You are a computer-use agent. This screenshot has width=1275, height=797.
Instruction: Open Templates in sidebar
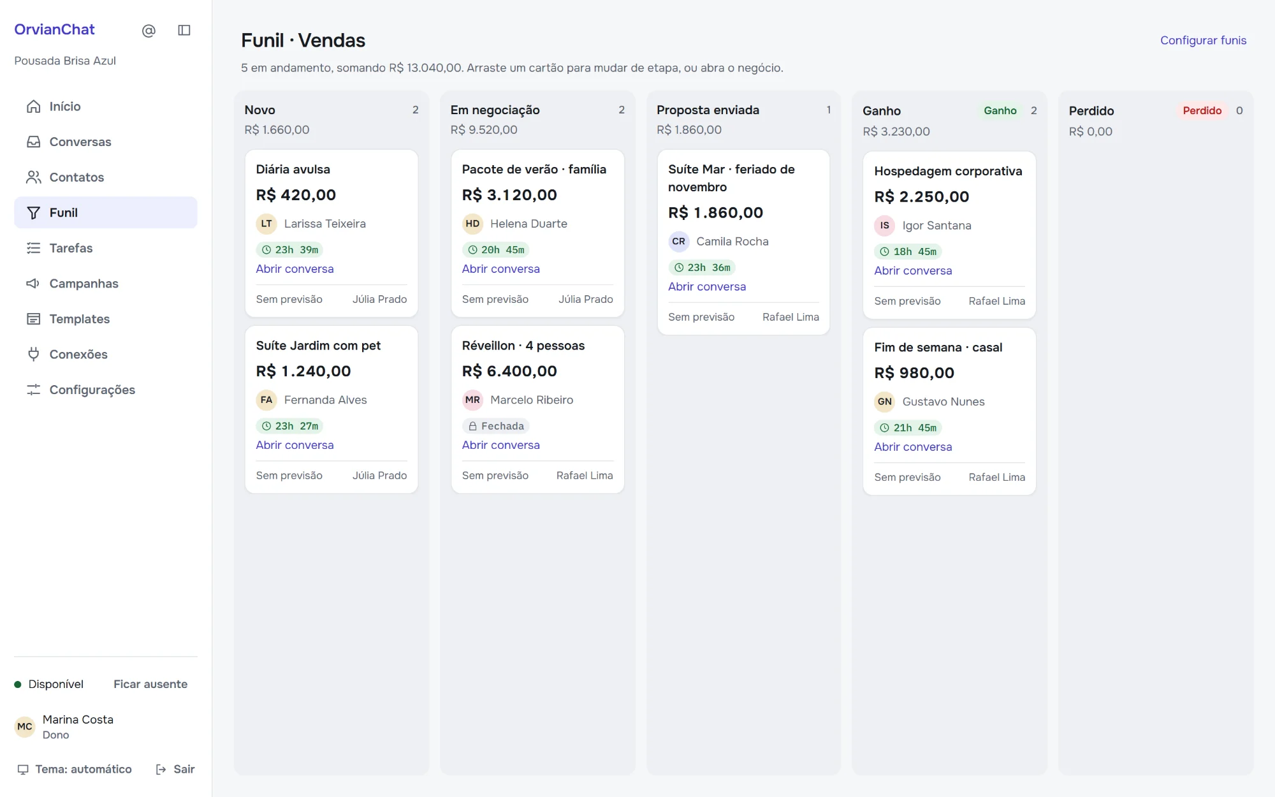[x=106, y=319]
